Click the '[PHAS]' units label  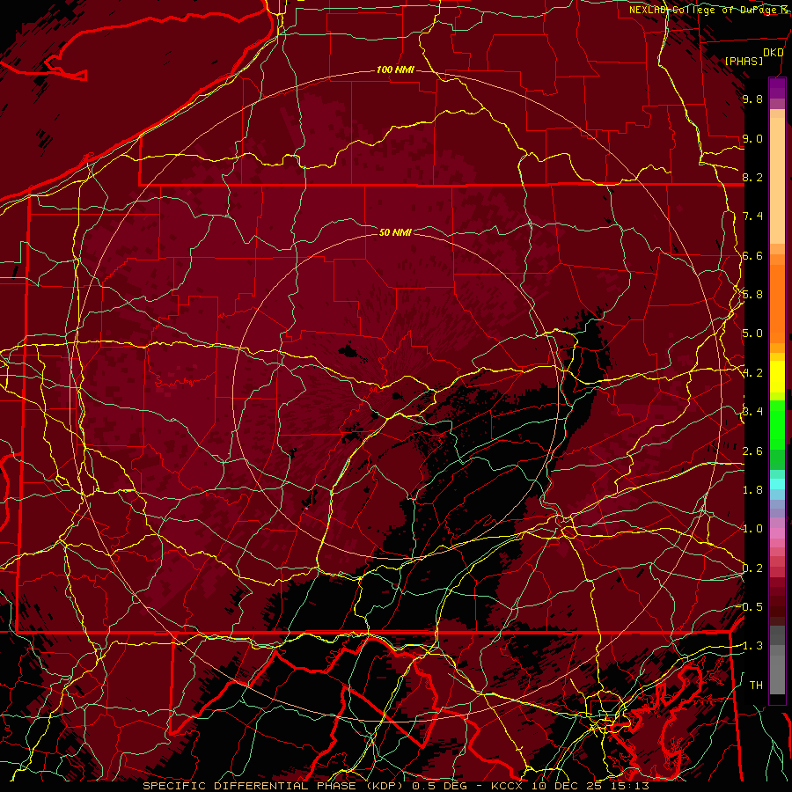[x=744, y=62]
